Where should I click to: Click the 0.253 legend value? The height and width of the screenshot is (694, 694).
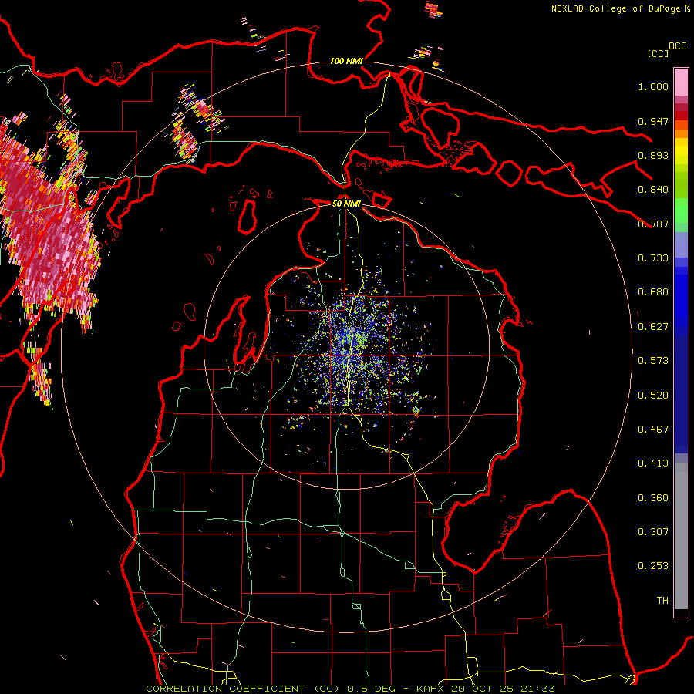[653, 566]
